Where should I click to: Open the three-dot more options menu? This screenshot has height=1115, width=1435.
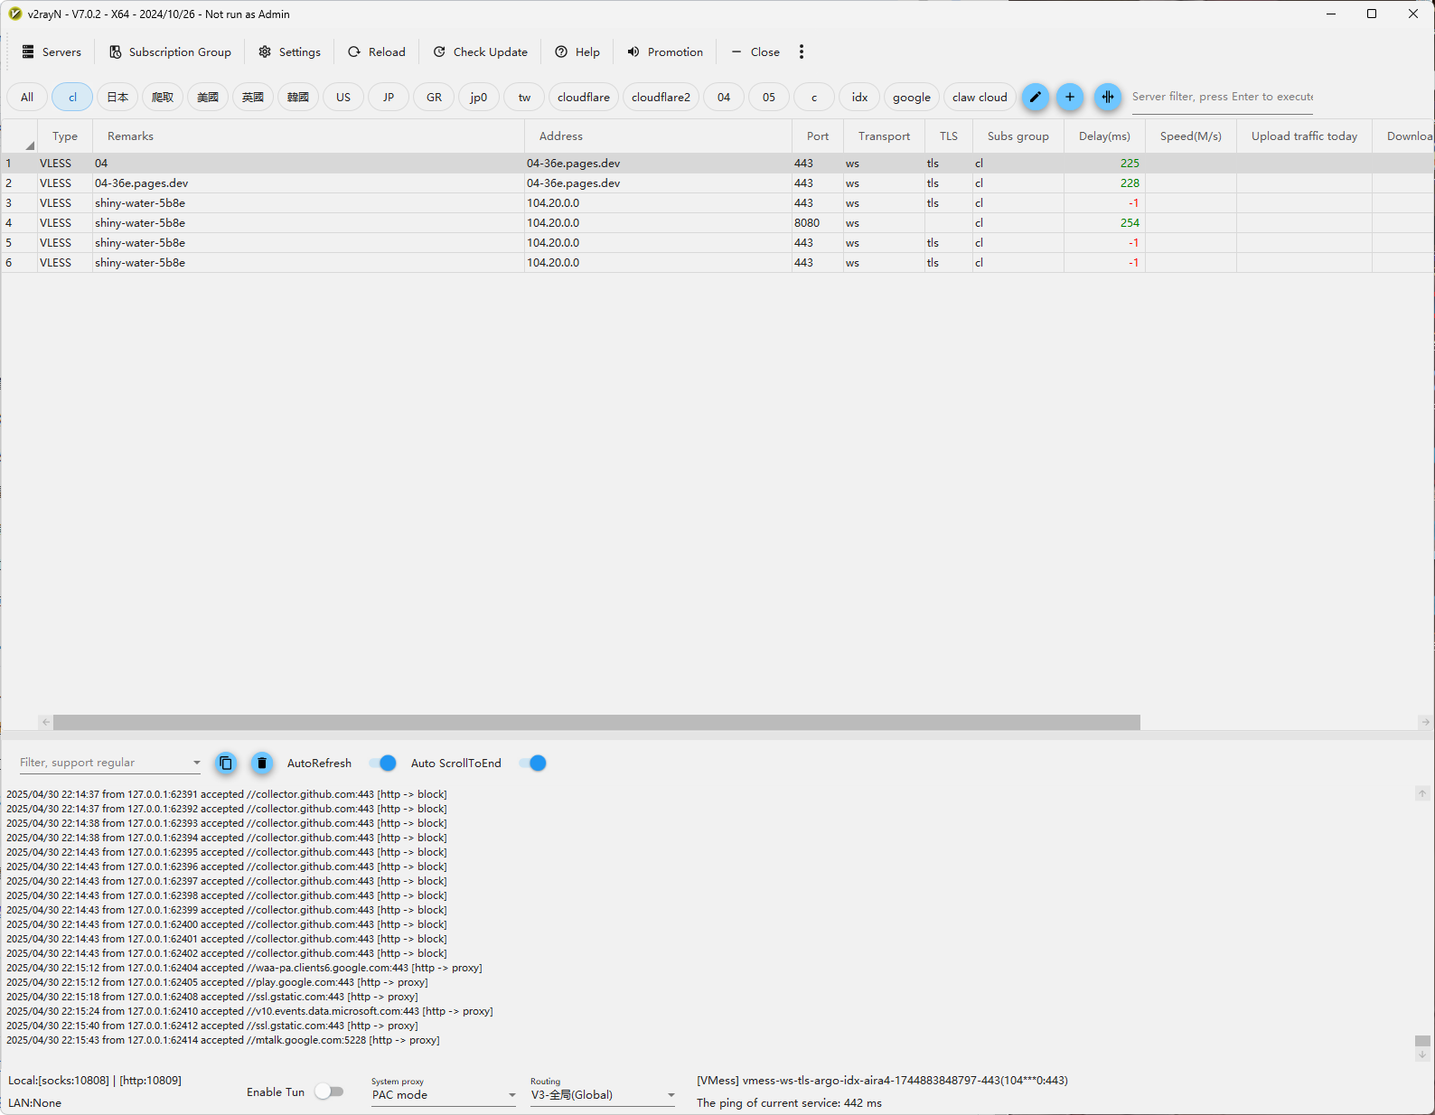(802, 52)
